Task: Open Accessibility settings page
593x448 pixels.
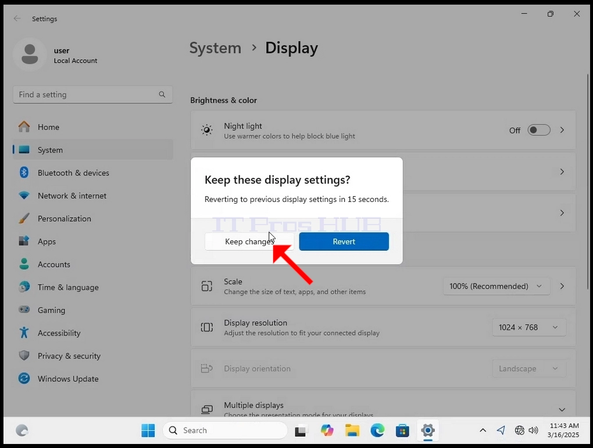Action: (92, 333)
